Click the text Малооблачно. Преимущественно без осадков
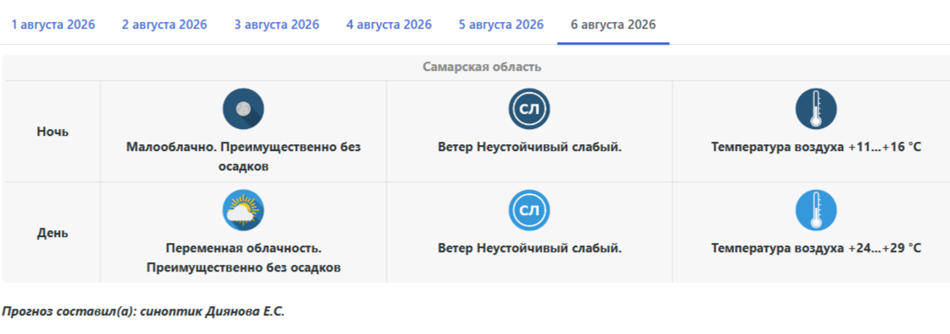 coord(244,156)
